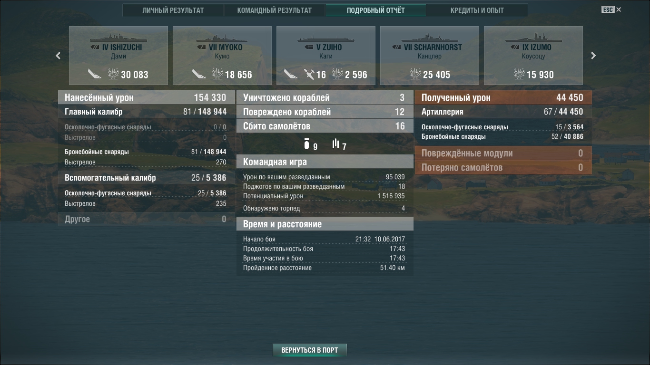Click the damage burst icon on Myoko card
650x365 pixels.
click(x=217, y=74)
